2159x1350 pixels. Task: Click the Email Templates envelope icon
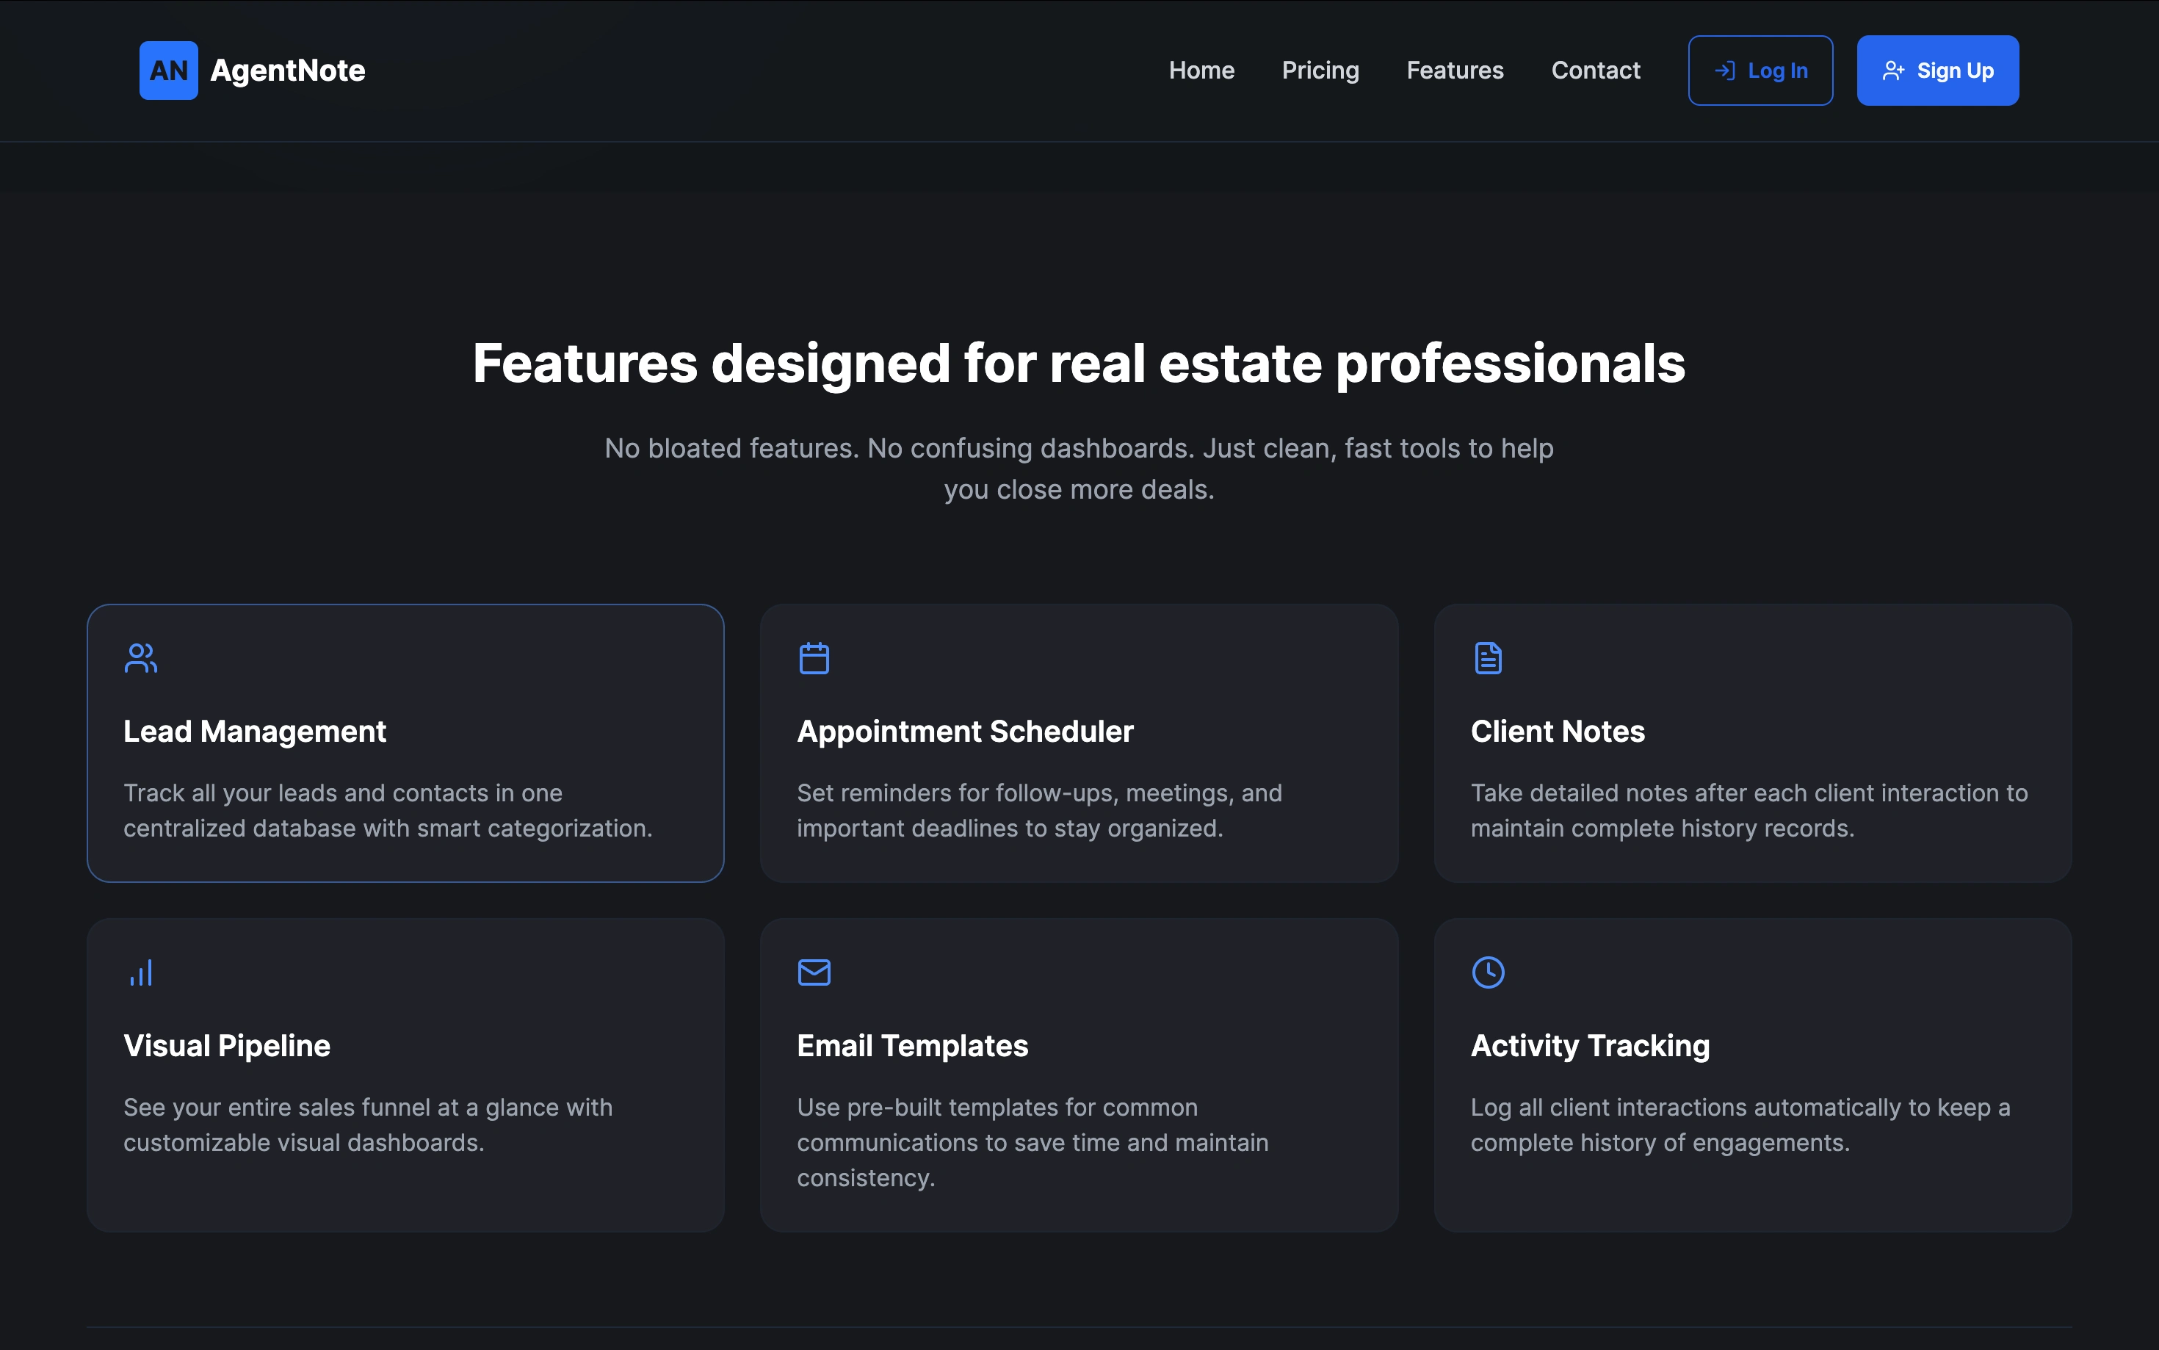point(813,972)
